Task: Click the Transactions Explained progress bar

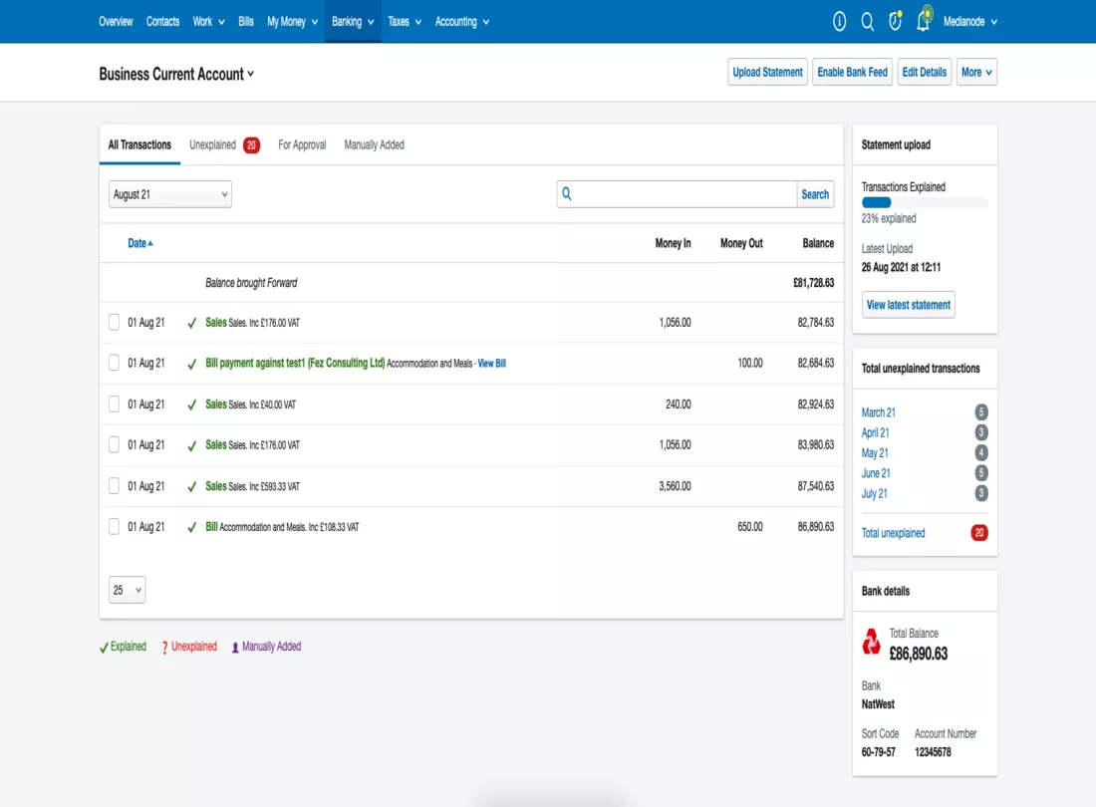Action: point(924,202)
